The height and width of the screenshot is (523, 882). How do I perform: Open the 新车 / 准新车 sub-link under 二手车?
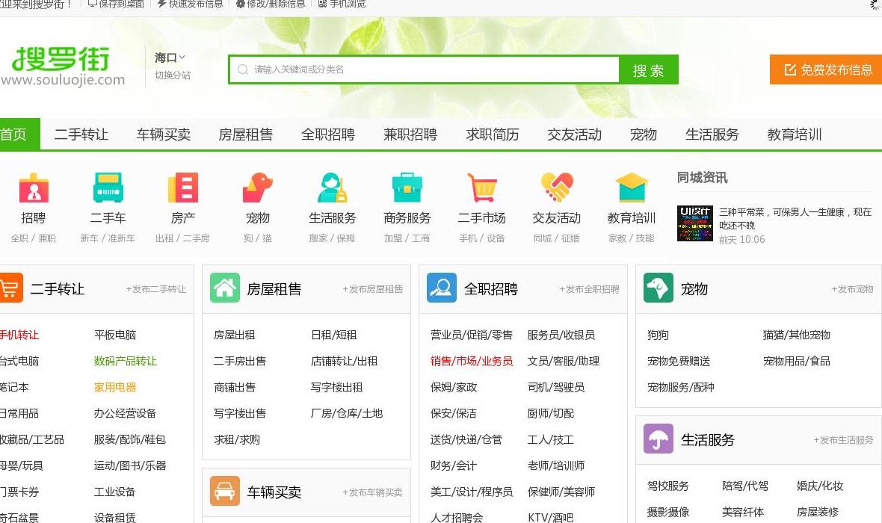(x=108, y=238)
